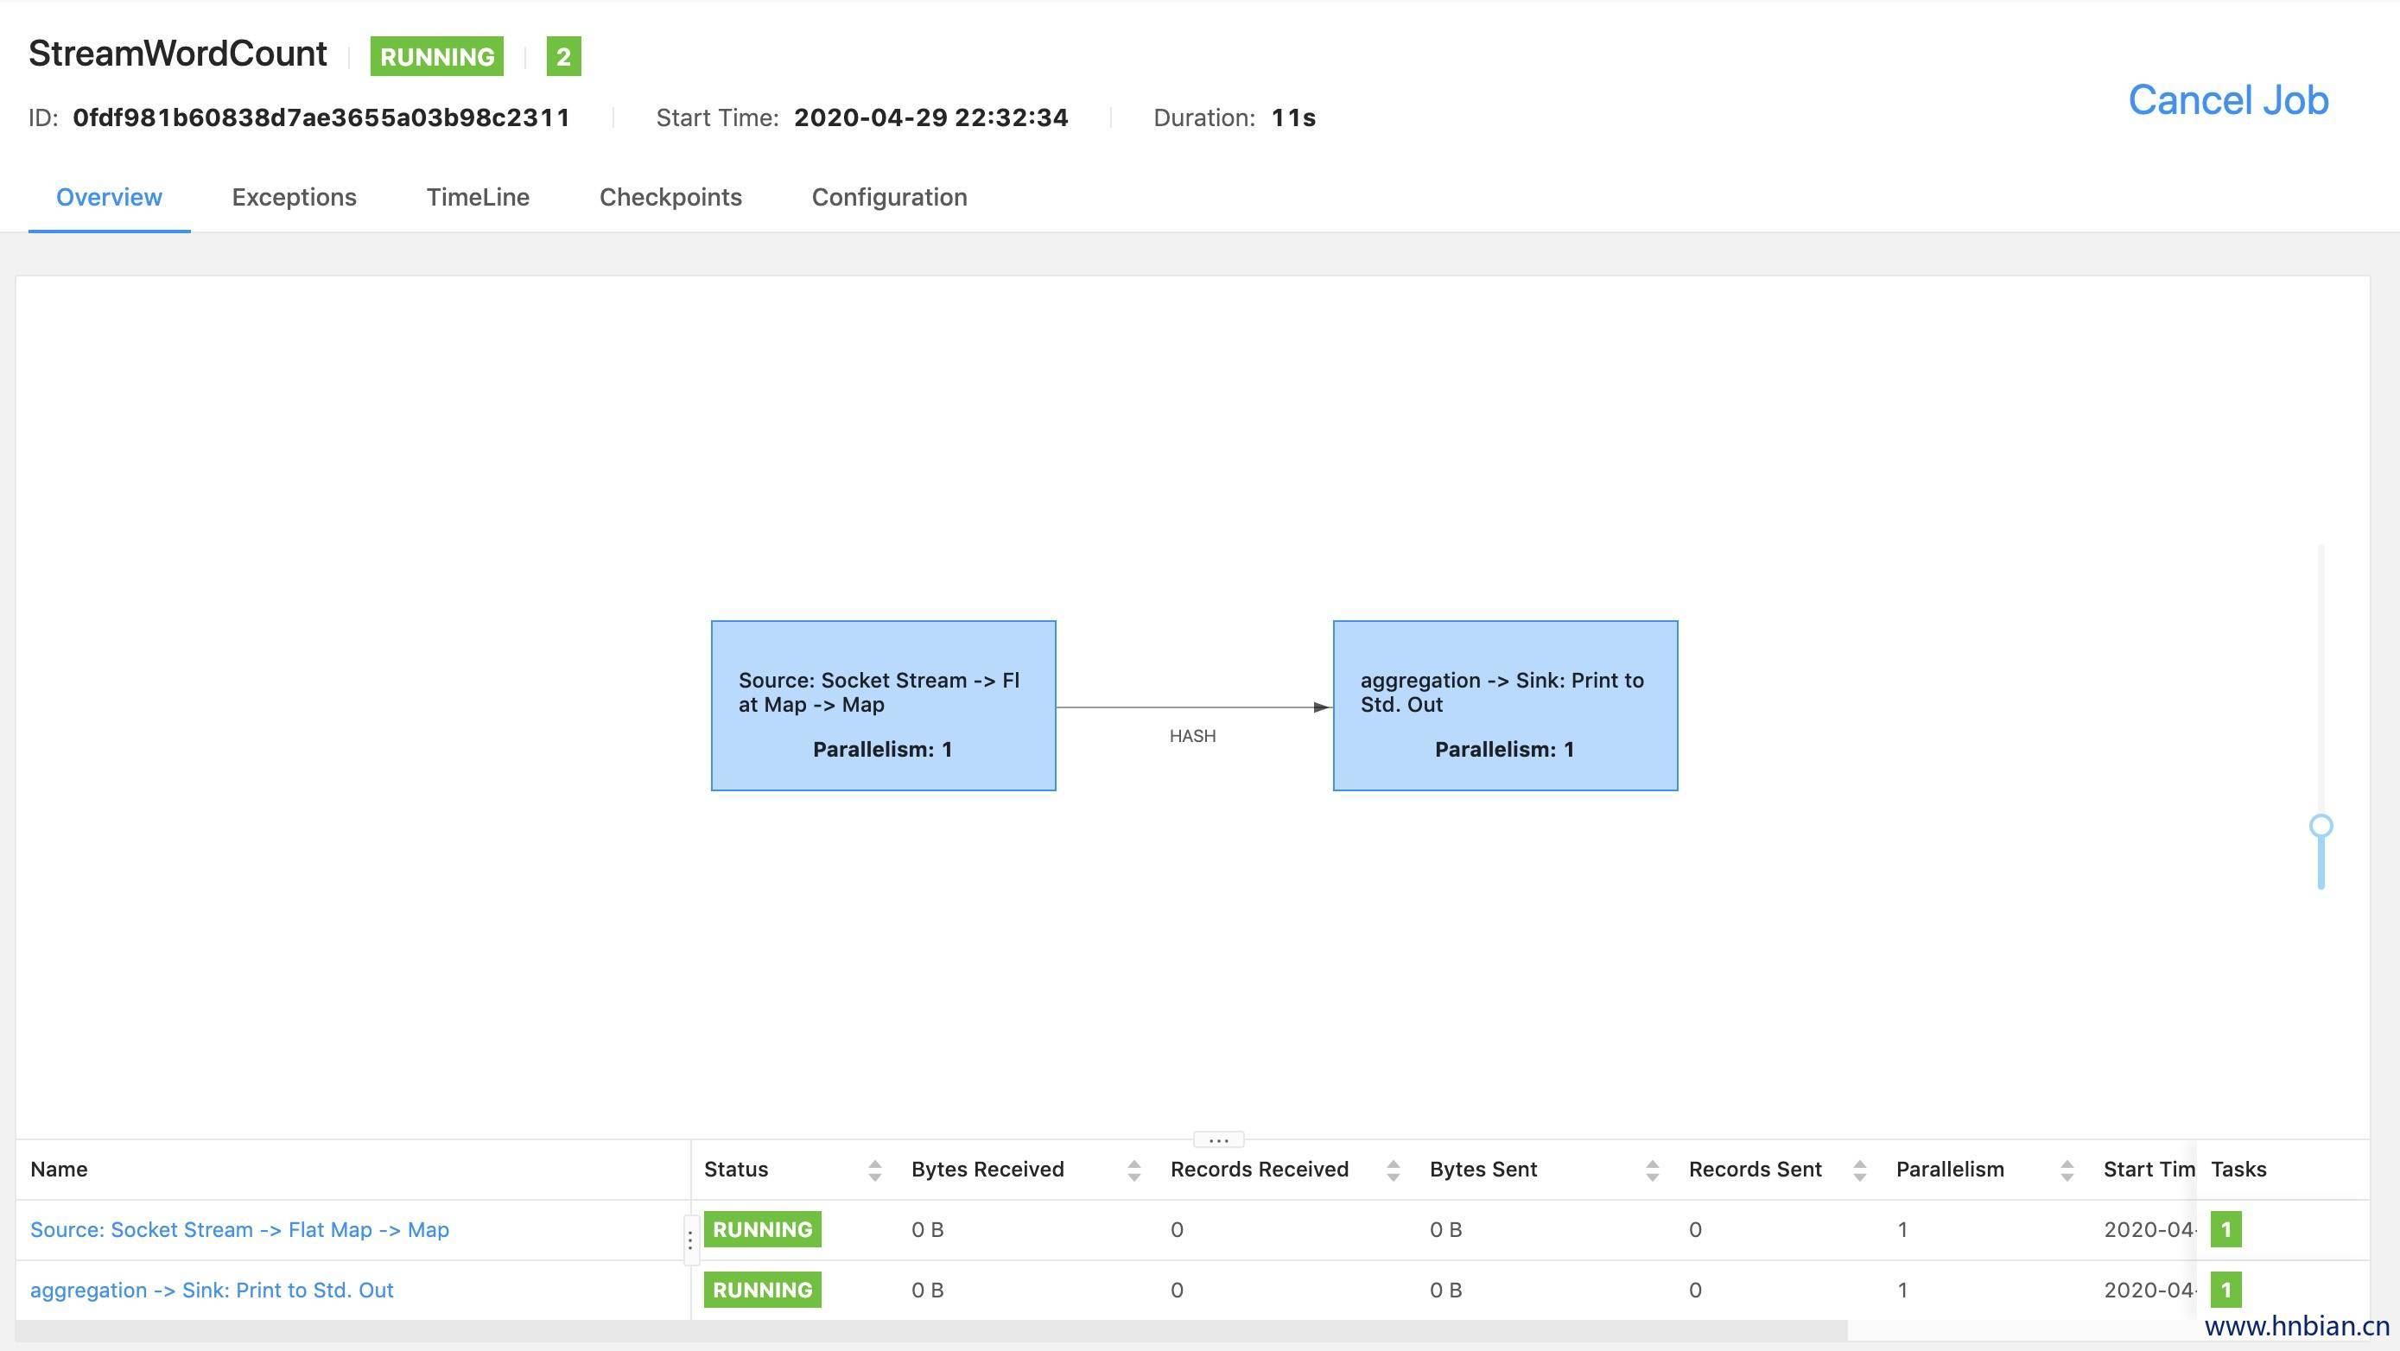Open the TimeLine tab
The width and height of the screenshot is (2400, 1351).
tap(477, 198)
